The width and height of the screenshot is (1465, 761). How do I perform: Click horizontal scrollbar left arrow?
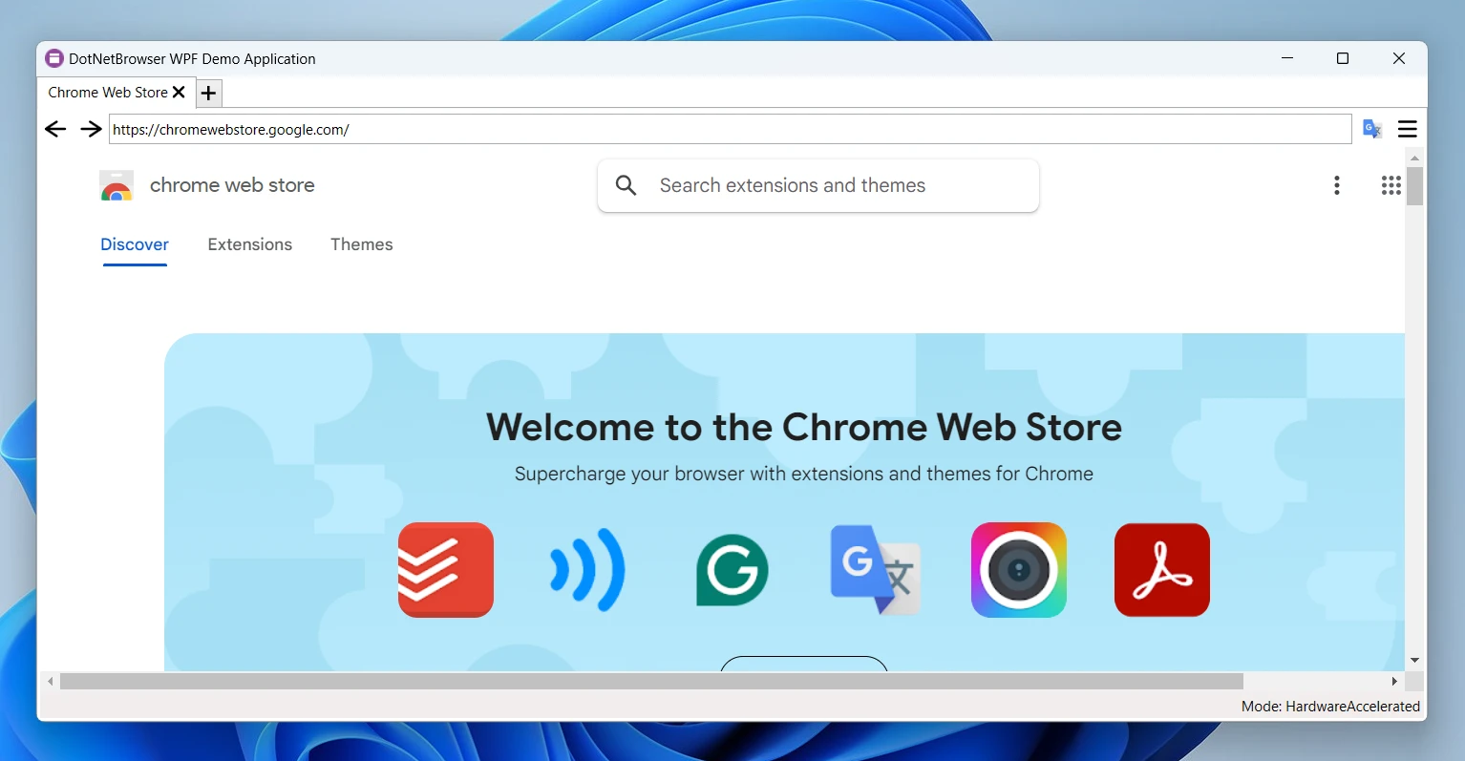pyautogui.click(x=51, y=682)
